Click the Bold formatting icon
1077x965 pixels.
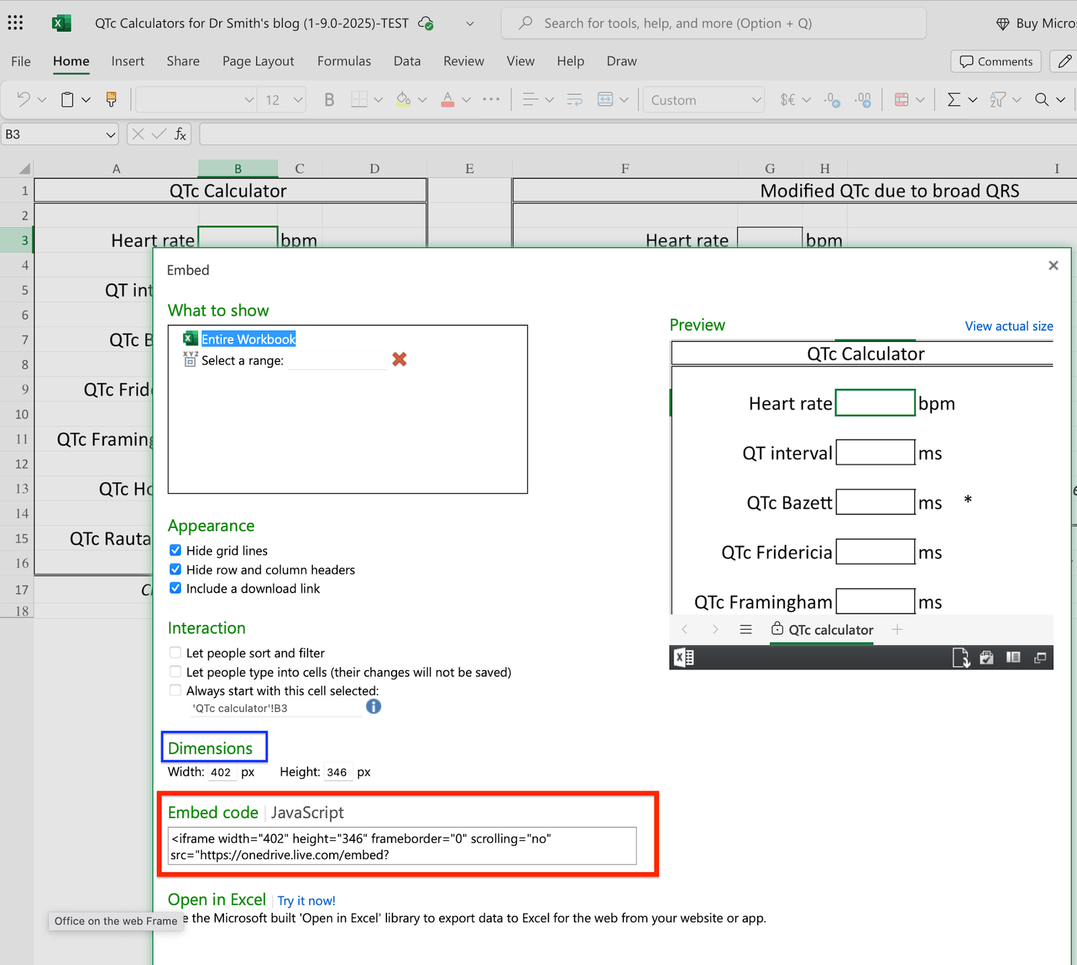(x=329, y=100)
